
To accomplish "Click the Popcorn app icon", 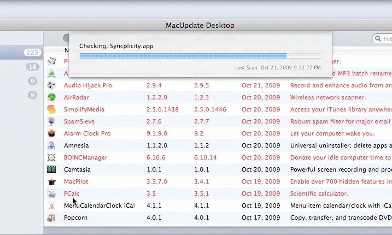I will click(51, 218).
